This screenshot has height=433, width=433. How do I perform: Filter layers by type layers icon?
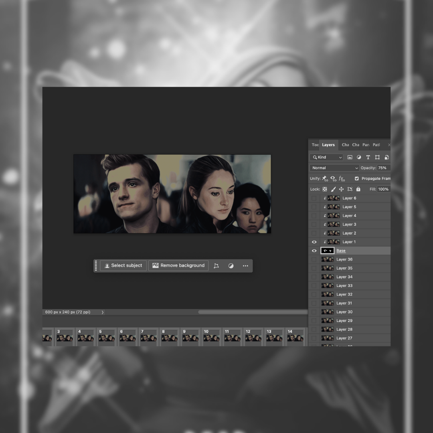tap(368, 157)
